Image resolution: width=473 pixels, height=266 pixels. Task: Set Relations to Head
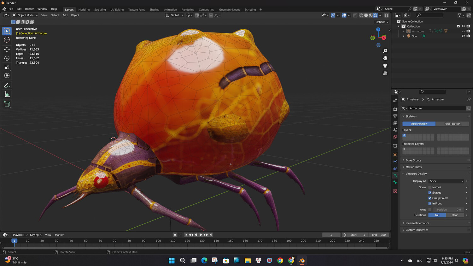[455, 215]
